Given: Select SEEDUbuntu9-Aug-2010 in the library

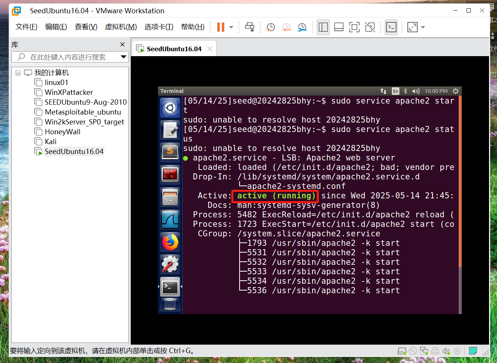Looking at the screenshot, I should click(x=85, y=102).
